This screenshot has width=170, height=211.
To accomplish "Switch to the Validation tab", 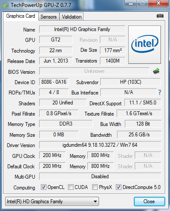I will click(x=71, y=17).
